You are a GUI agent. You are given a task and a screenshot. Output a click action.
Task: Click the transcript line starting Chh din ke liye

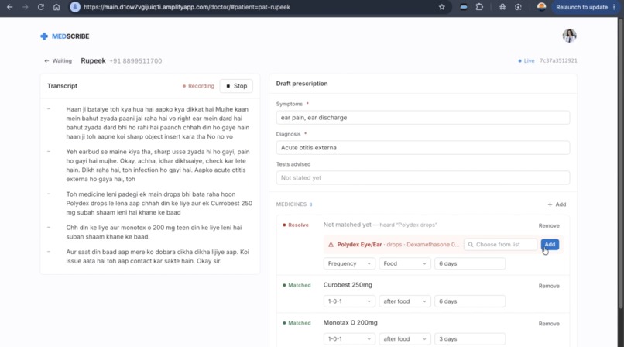(x=153, y=232)
